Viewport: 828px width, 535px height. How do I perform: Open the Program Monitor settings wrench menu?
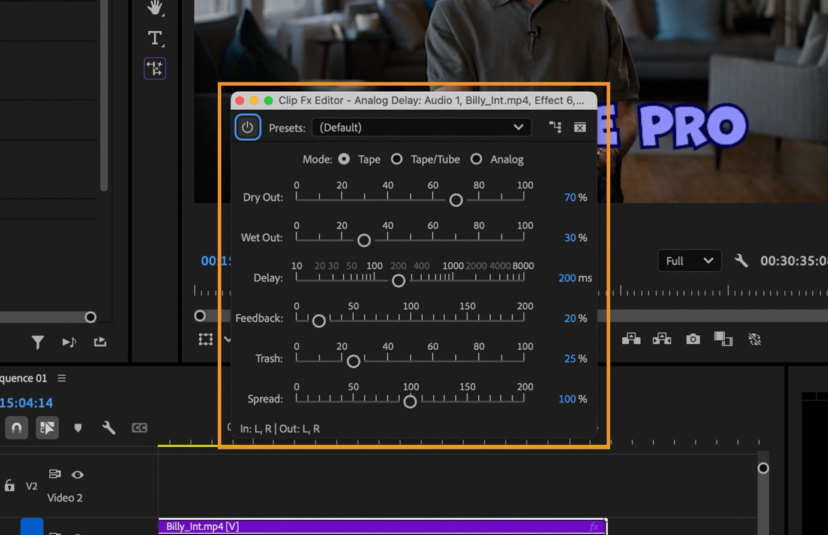click(742, 260)
